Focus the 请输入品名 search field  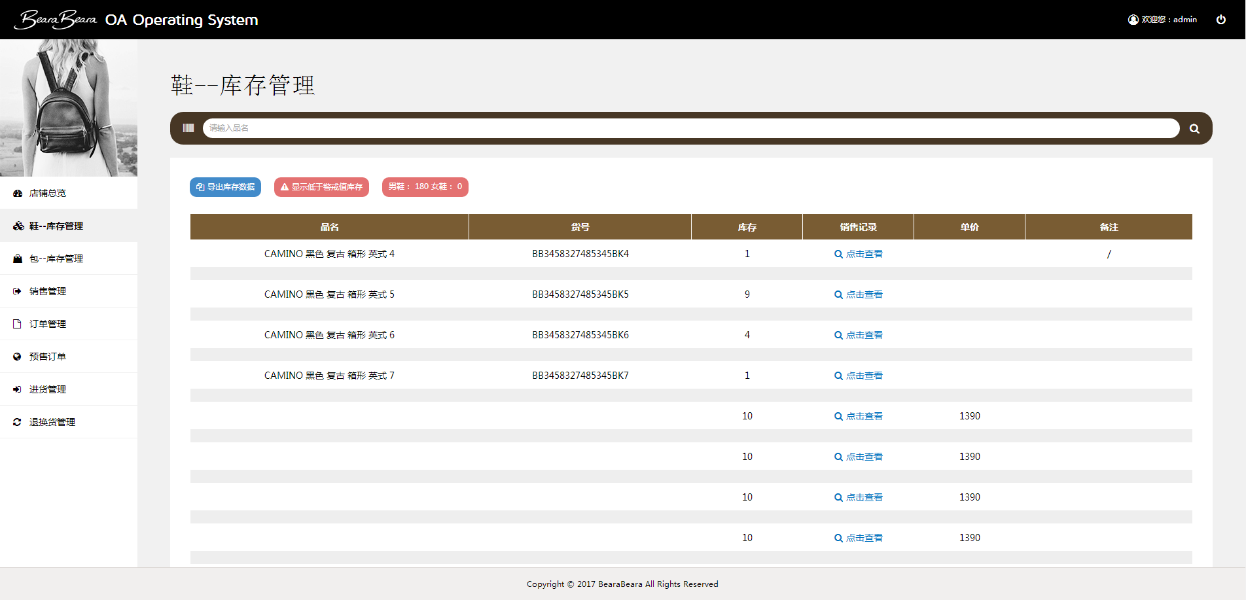(690, 128)
